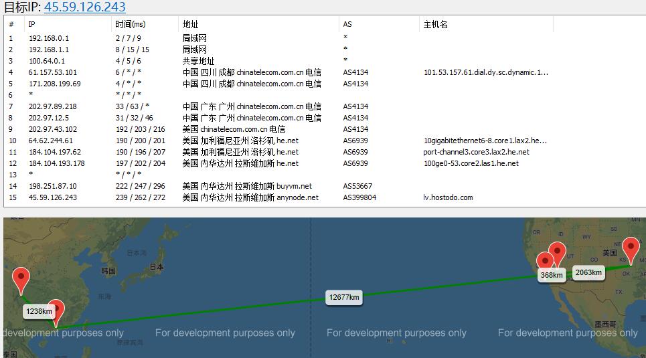Select hop 15 IP 45.59.126.243 in table
646x358 pixels.
click(x=53, y=197)
